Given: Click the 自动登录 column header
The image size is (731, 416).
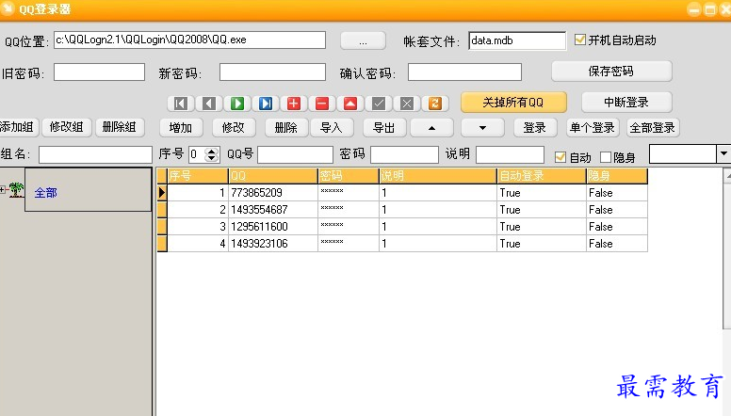Looking at the screenshot, I should pyautogui.click(x=542, y=176).
